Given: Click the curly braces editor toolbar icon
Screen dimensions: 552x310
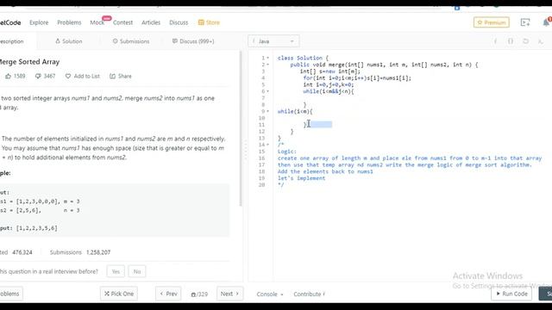Looking at the screenshot, I should pos(511,41).
